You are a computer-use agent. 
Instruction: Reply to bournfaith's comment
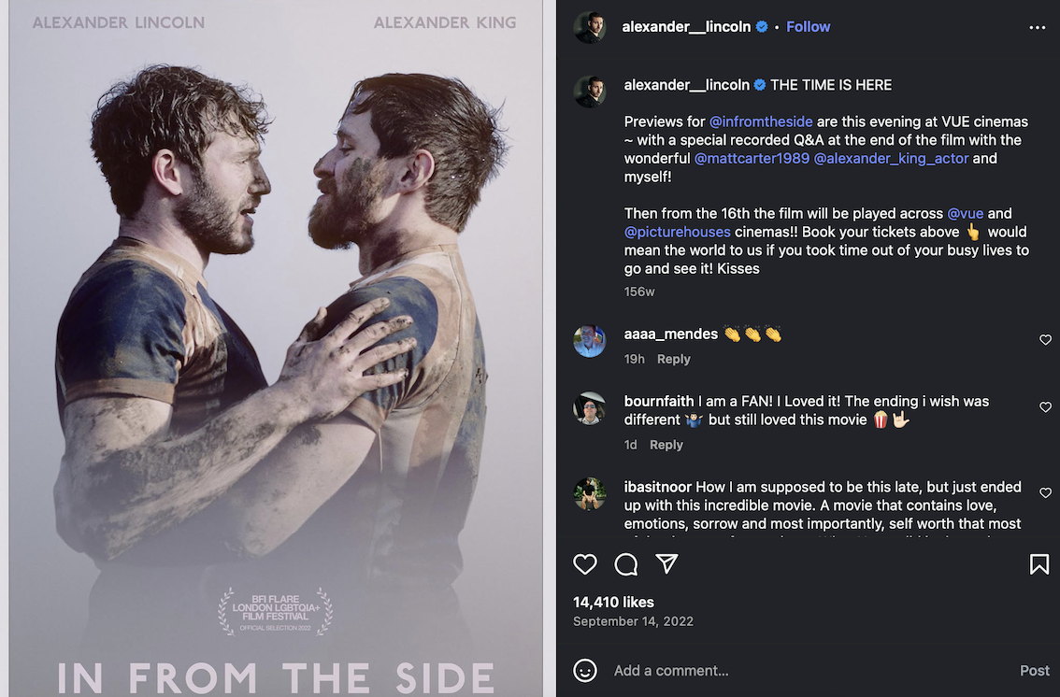[x=666, y=445]
